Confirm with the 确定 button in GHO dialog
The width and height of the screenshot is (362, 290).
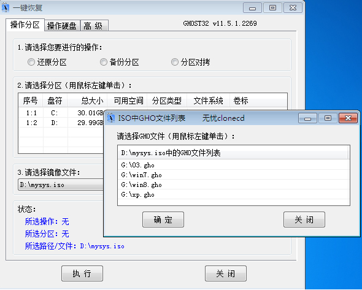(x=163, y=219)
